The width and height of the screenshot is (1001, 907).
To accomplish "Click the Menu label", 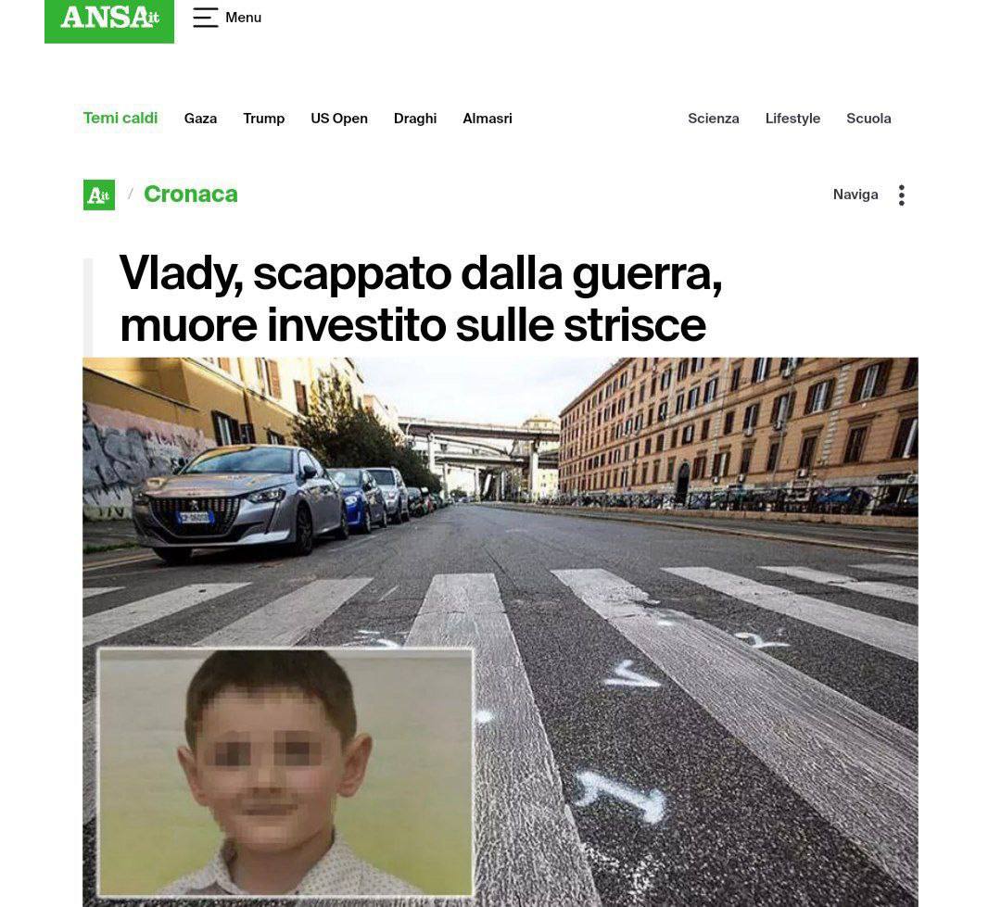I will pos(243,18).
